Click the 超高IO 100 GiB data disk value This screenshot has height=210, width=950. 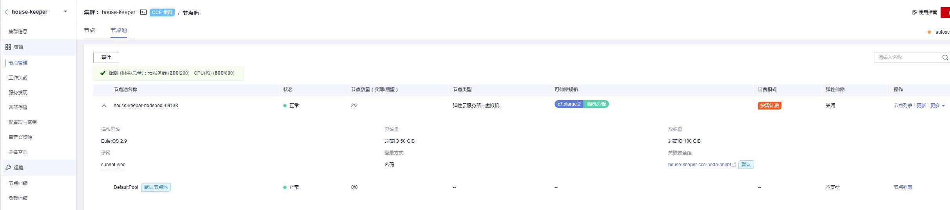tap(684, 141)
